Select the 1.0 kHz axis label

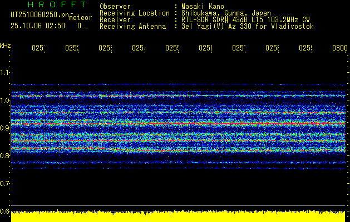click(4, 100)
